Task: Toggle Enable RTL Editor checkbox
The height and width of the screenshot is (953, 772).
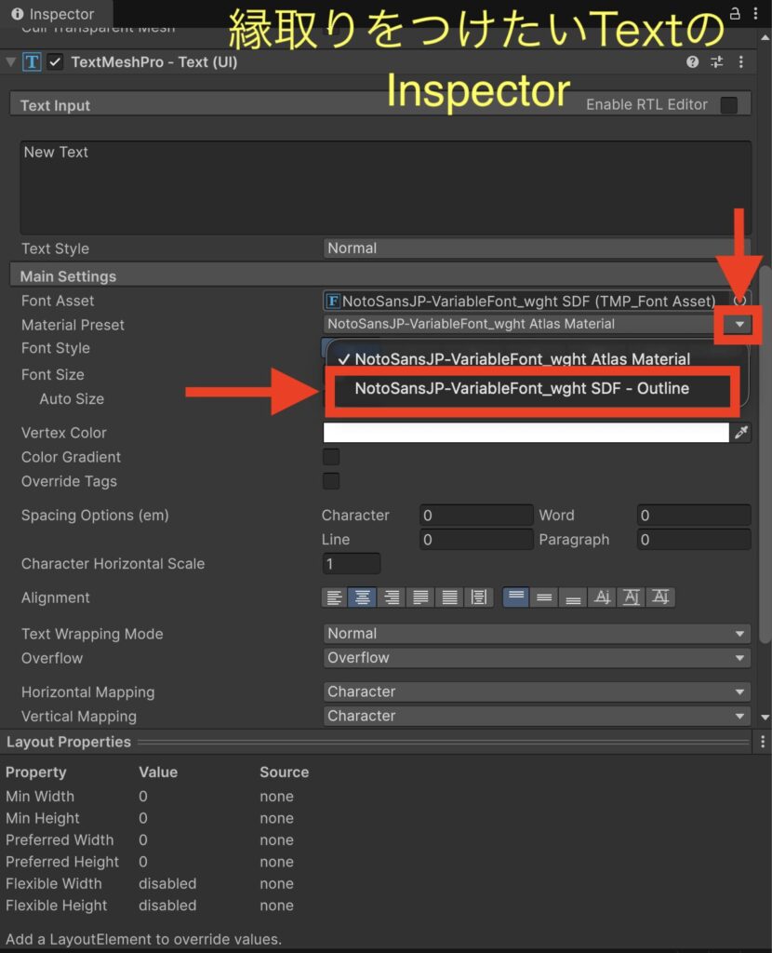Action: pyautogui.click(x=729, y=104)
